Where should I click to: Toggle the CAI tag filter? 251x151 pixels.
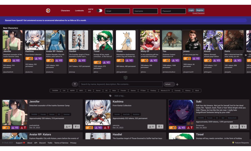point(64,91)
